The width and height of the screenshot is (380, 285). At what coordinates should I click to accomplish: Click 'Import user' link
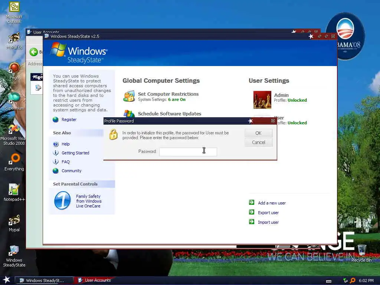(268, 223)
